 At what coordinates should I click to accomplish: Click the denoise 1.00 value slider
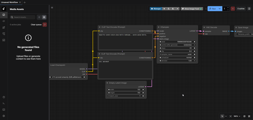coord(177,61)
